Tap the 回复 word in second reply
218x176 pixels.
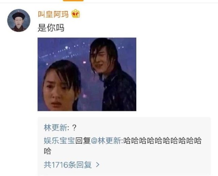coord(83,141)
